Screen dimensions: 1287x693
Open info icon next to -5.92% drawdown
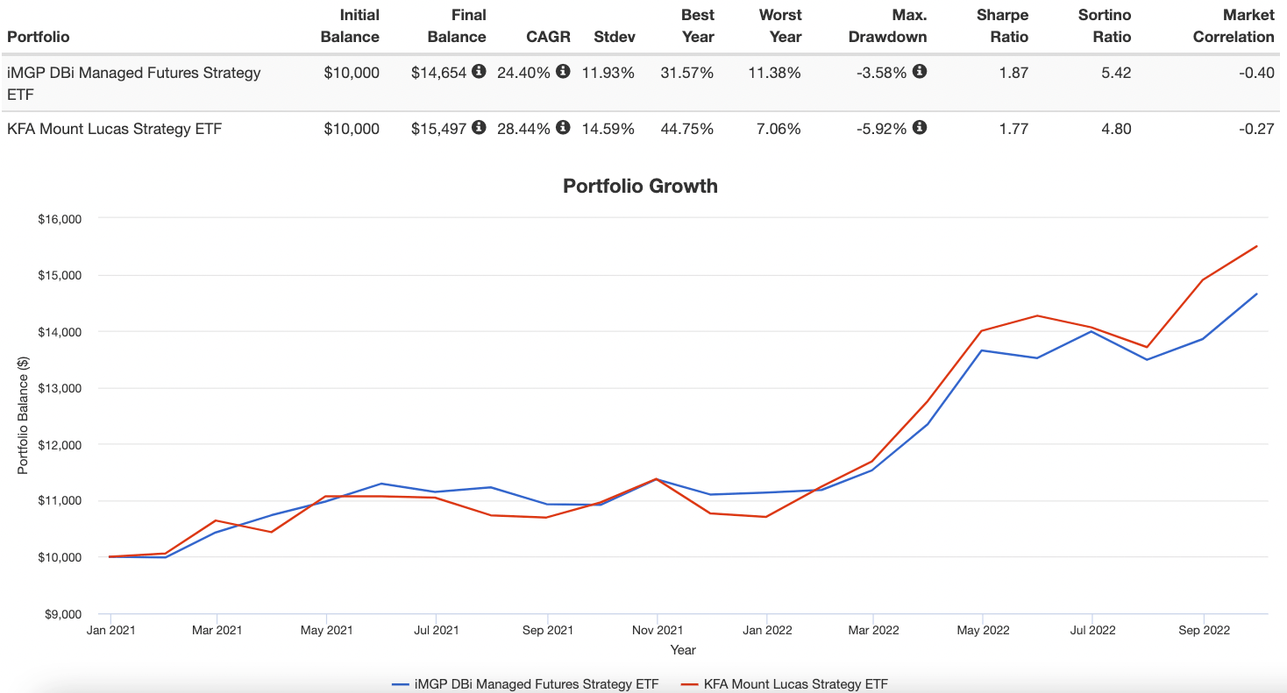tap(919, 128)
